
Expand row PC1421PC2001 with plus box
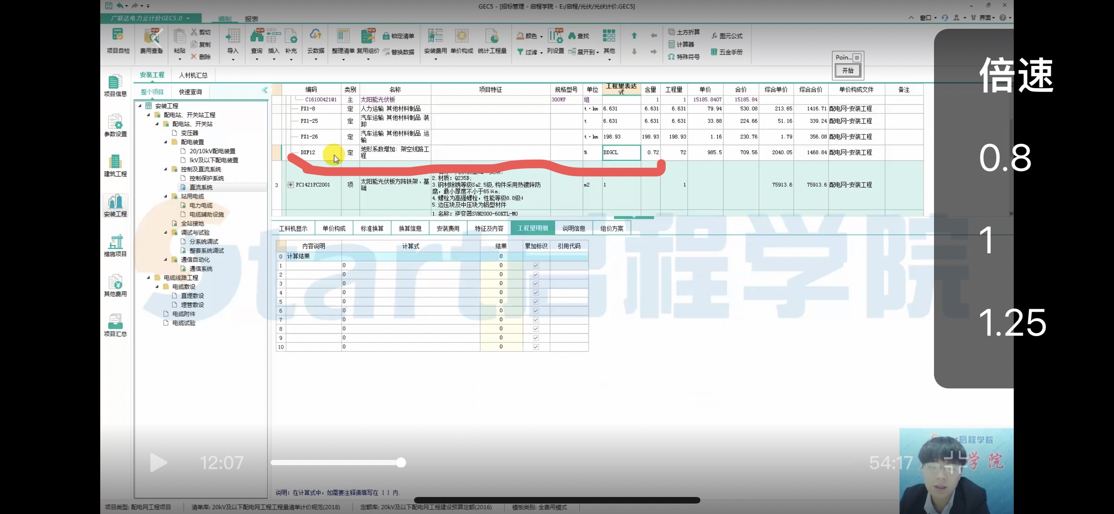(291, 185)
